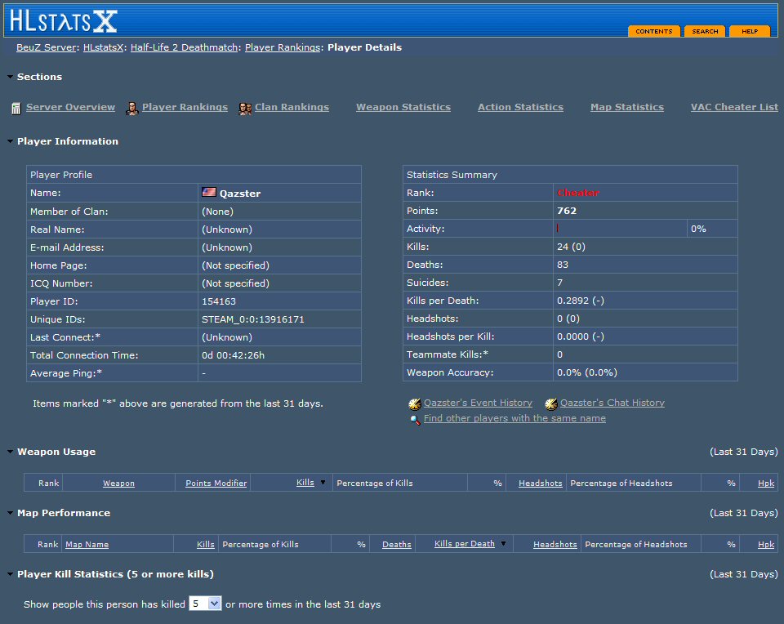Sort Weapon Usage by Points Modifier
Screen dimensions: 784x624
coord(216,483)
